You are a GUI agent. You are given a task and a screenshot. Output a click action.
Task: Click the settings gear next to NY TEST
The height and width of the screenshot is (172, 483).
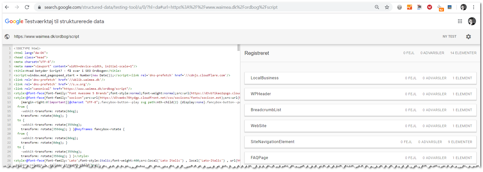pyautogui.click(x=468, y=37)
